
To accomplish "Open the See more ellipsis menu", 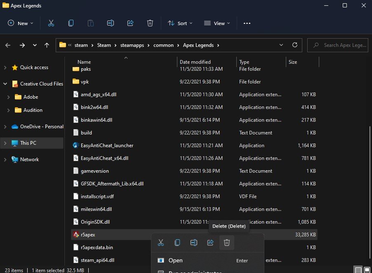I will (247, 23).
